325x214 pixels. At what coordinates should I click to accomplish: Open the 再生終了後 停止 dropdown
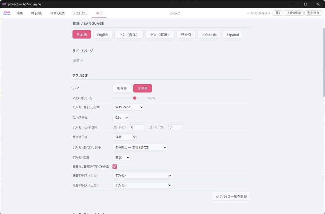click(x=124, y=137)
